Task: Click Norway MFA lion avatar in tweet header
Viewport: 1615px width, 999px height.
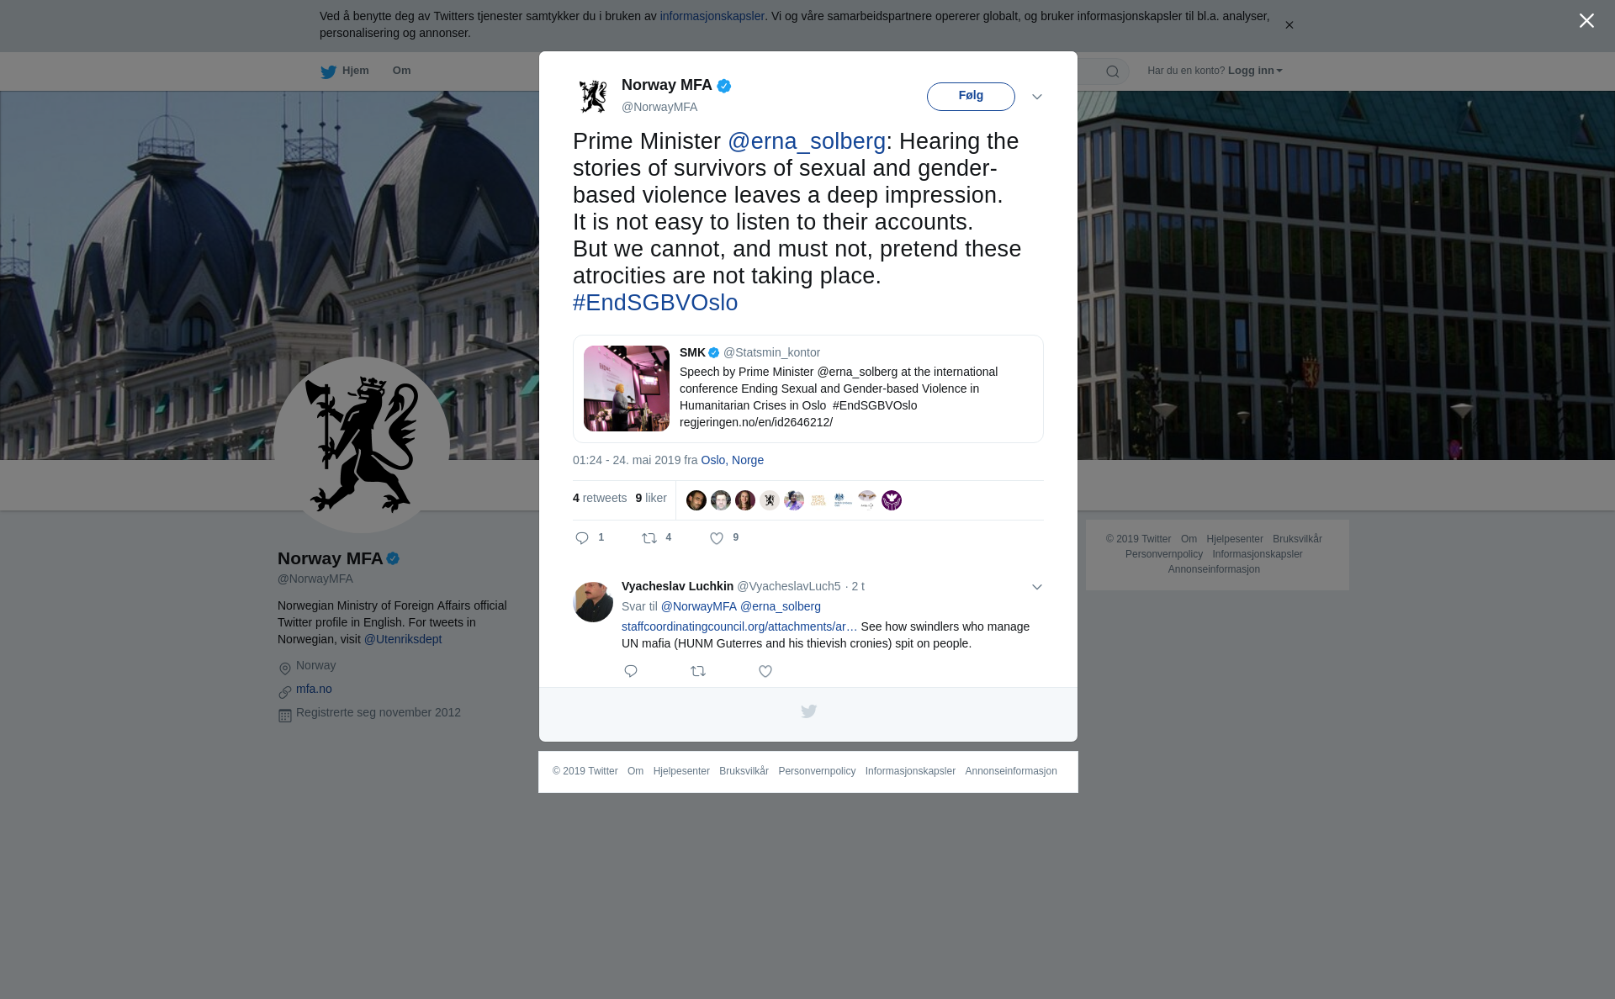Action: [593, 97]
